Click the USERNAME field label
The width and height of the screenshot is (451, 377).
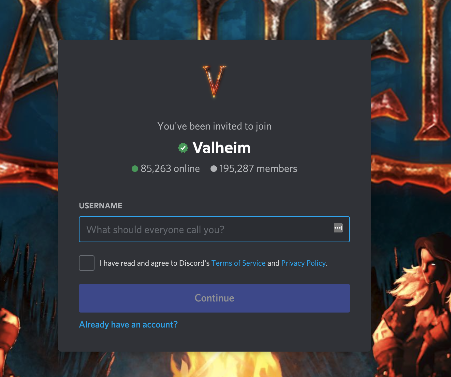[x=101, y=206]
